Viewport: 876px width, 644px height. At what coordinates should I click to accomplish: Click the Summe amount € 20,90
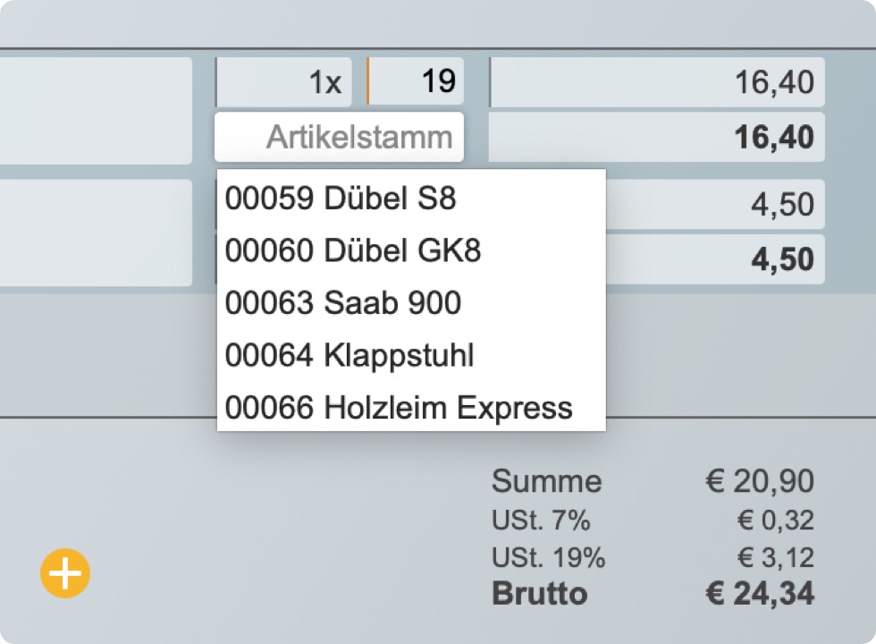tap(760, 481)
